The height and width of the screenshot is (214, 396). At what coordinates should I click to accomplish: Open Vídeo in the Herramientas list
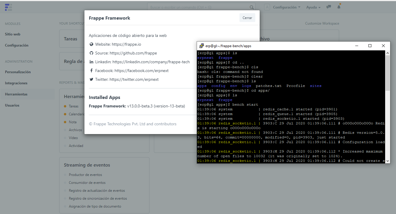point(73,138)
